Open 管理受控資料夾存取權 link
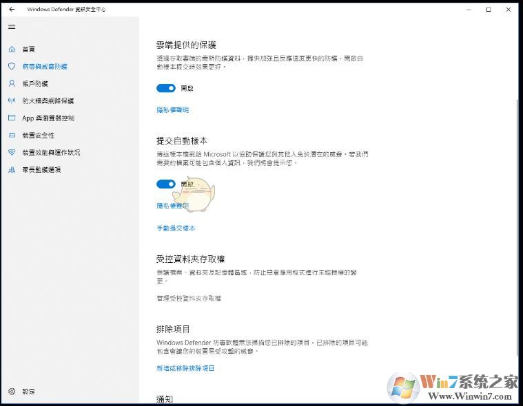 pos(189,298)
